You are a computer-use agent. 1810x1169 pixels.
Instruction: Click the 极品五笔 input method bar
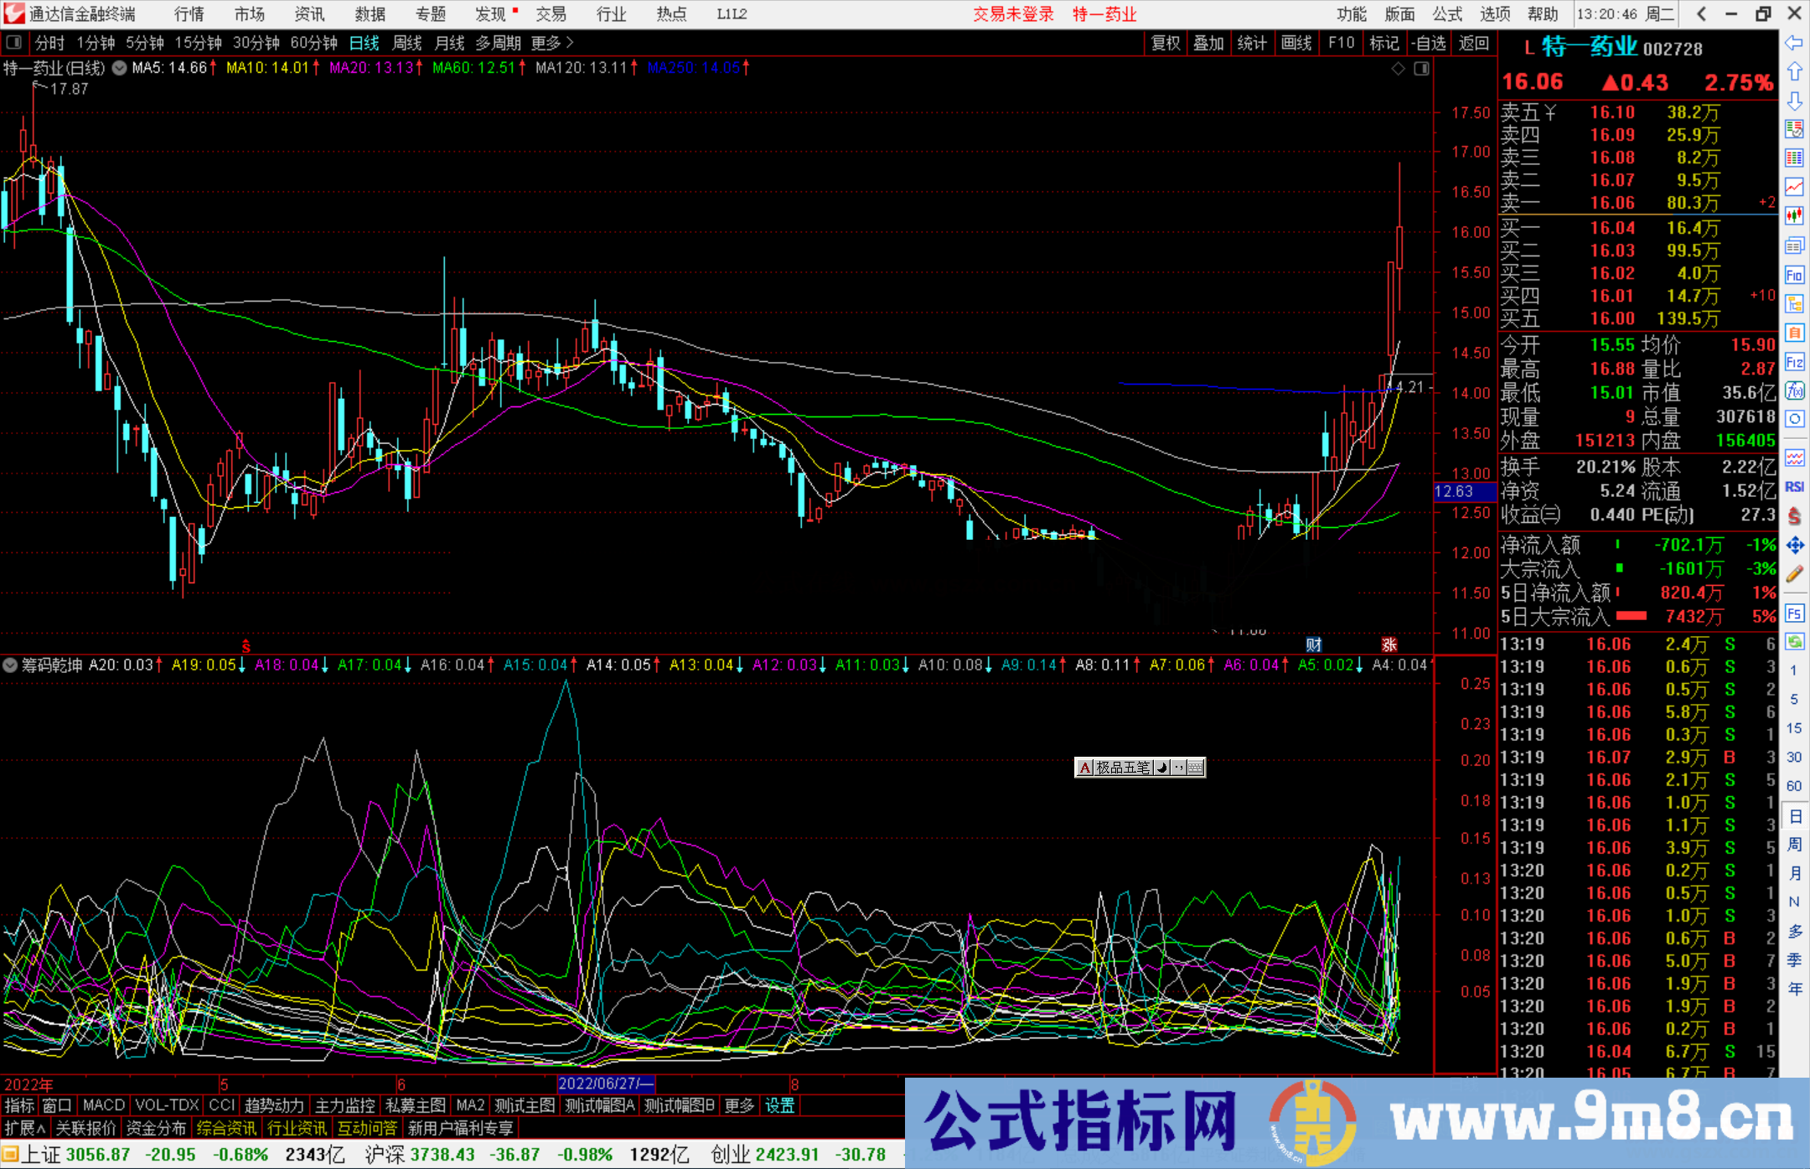coord(1140,767)
